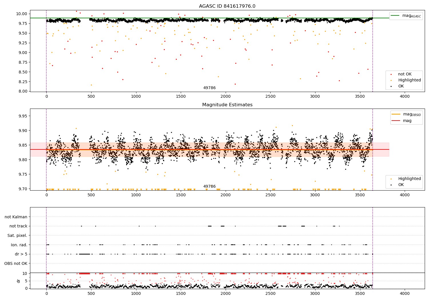Click the '4000' x-tick under the top plot
Viewport: 429px width, 300px height.
click(405, 97)
